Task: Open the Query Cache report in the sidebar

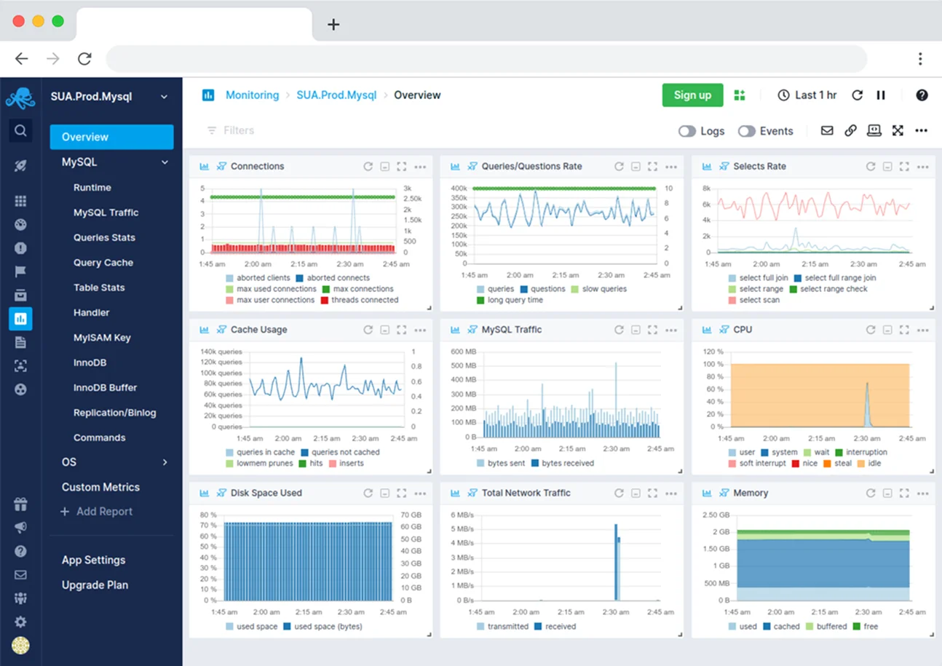Action: tap(103, 263)
